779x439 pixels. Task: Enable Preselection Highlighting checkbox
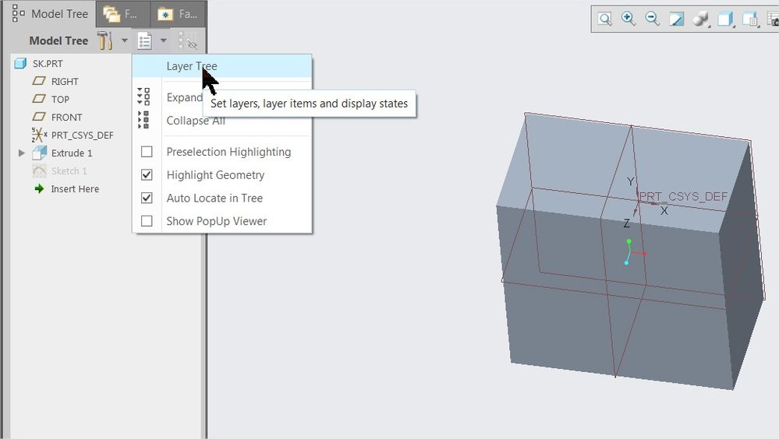tap(147, 152)
